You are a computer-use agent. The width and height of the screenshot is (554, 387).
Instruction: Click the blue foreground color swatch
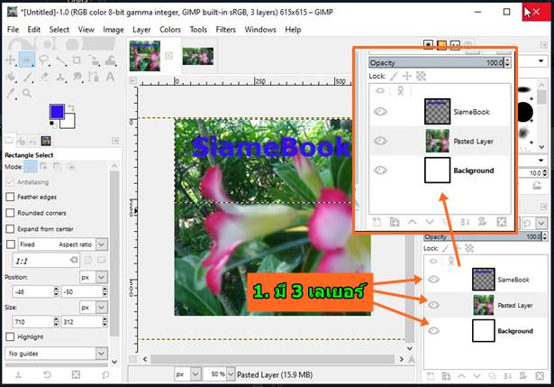coord(57,112)
